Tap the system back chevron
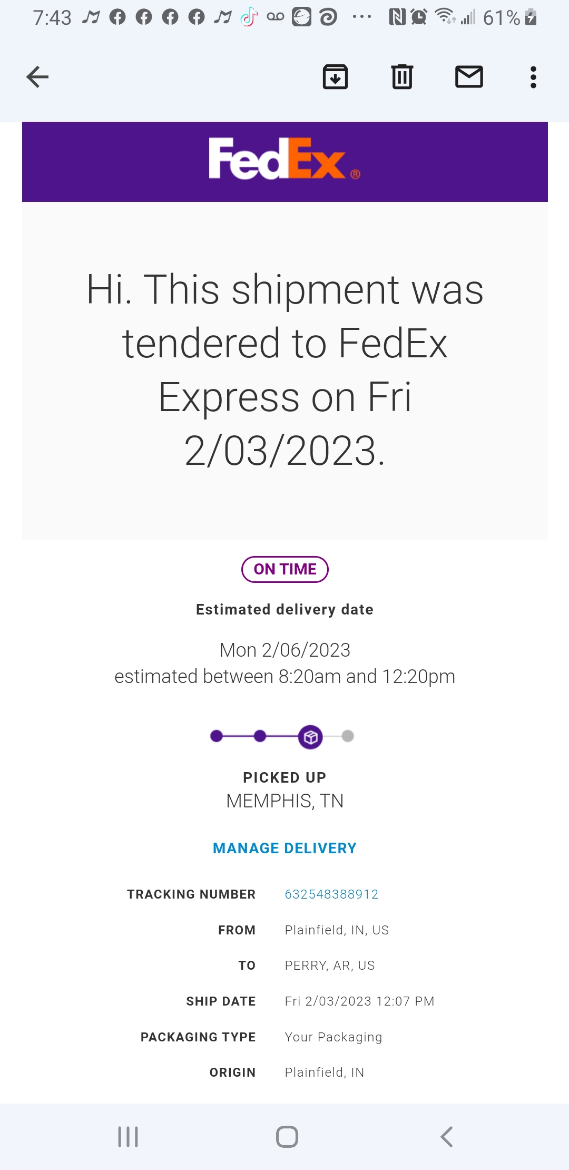This screenshot has width=569, height=1170. pyautogui.click(x=446, y=1137)
